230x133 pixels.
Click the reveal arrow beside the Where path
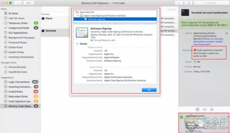(227, 33)
